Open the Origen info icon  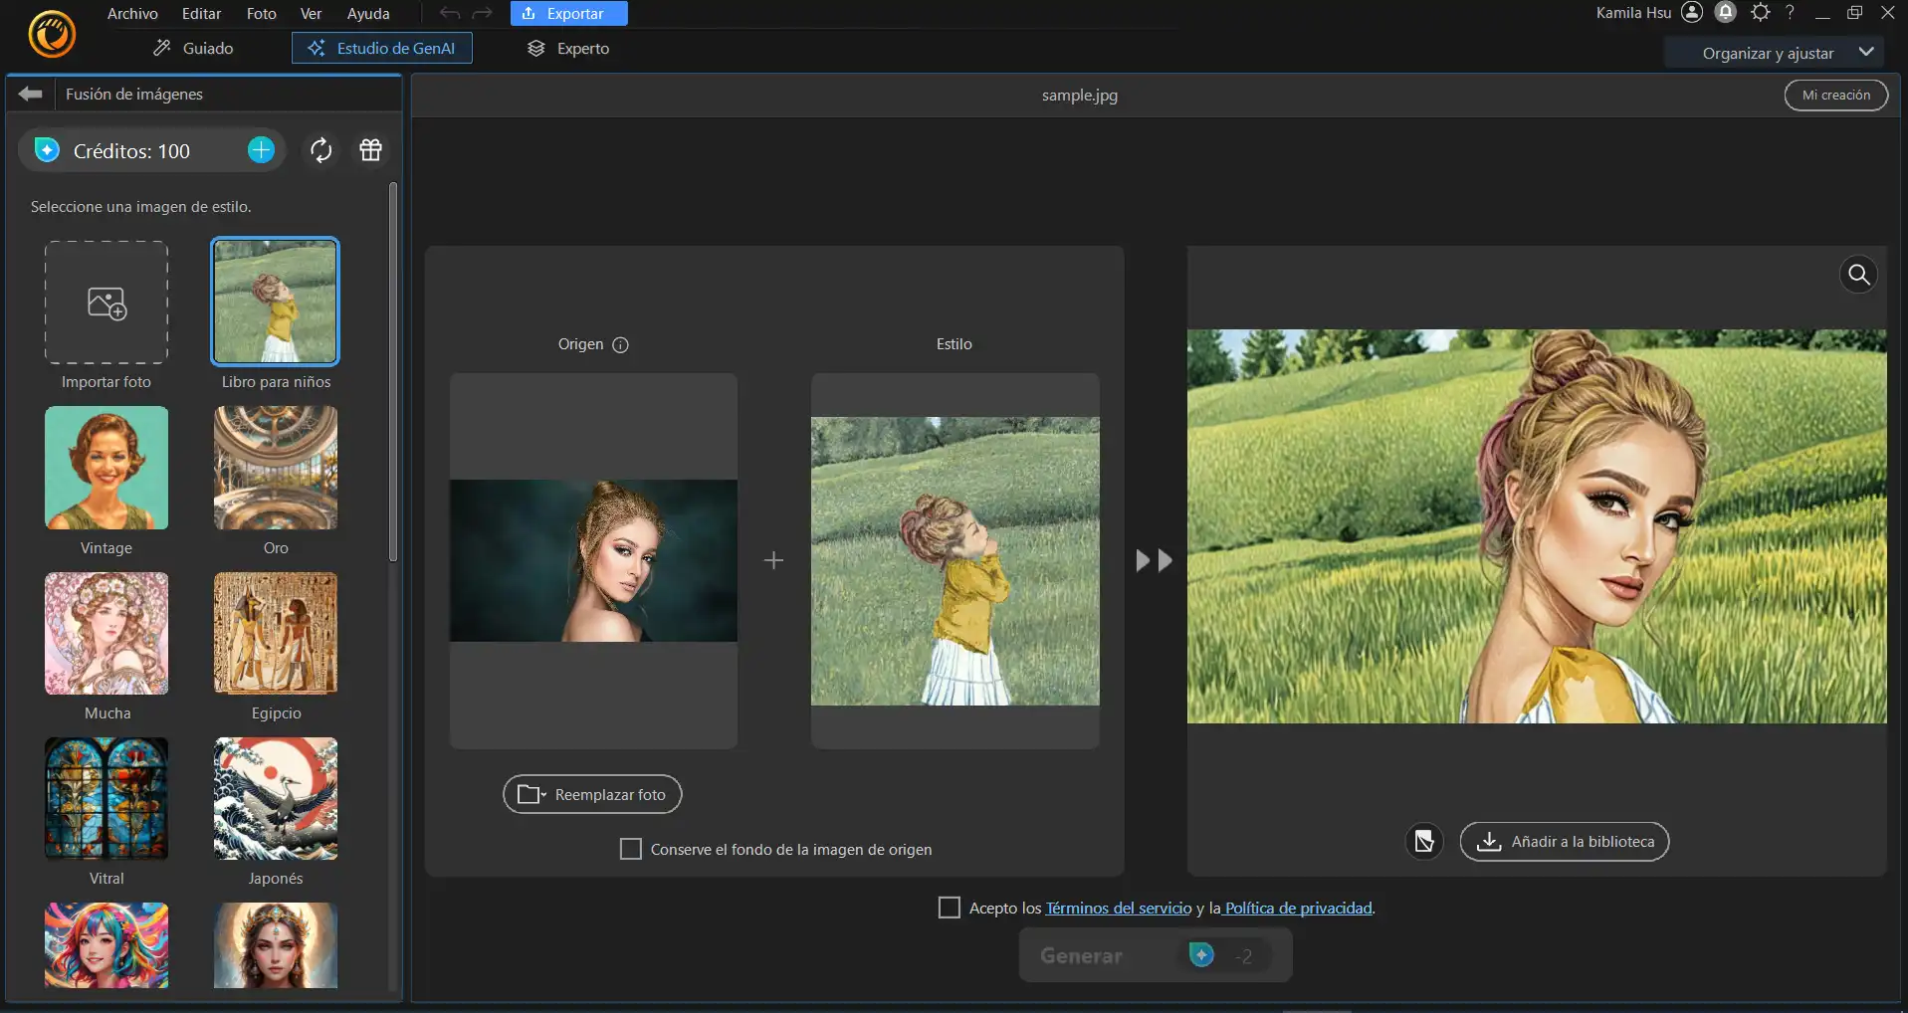click(620, 345)
